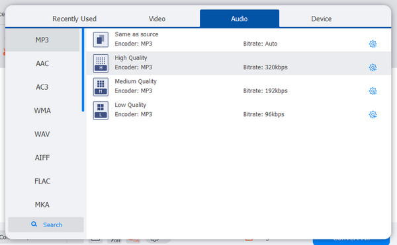Choose WAV format in sidebar
This screenshot has height=245, width=397.
[x=42, y=134]
